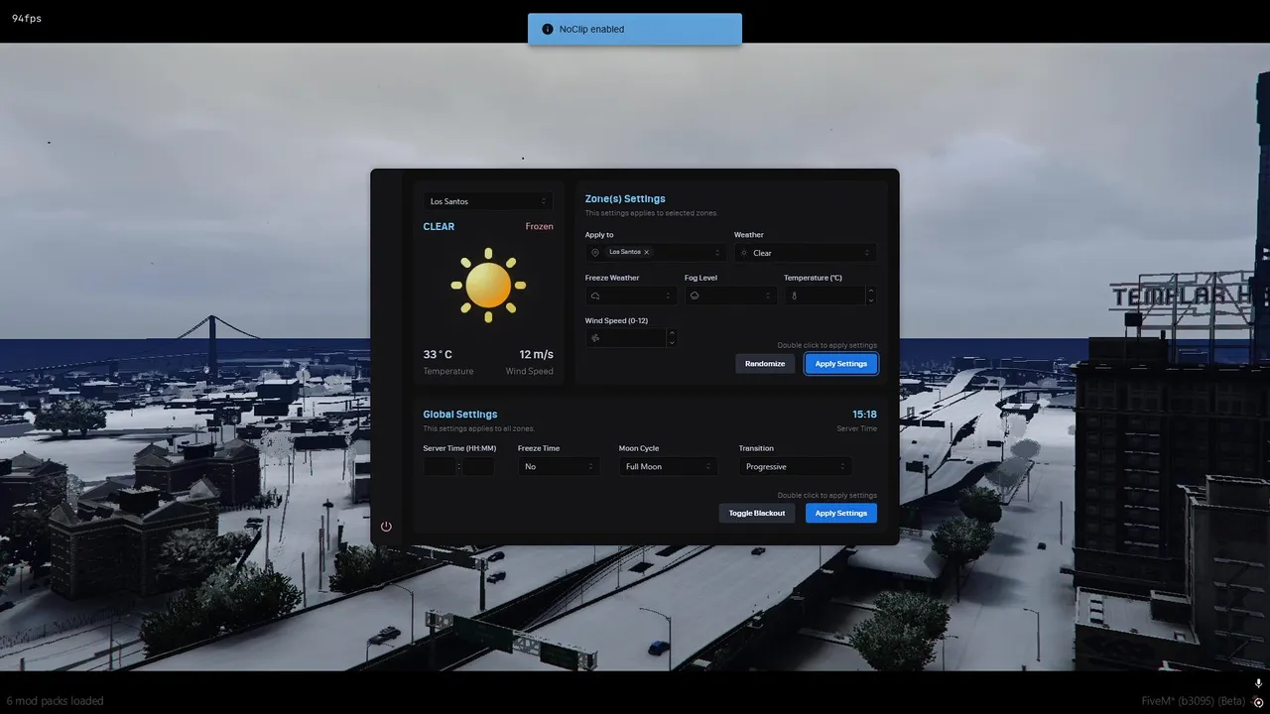The width and height of the screenshot is (1270, 714).
Task: Click the power icon in the panel sidebar
Action: point(386,527)
